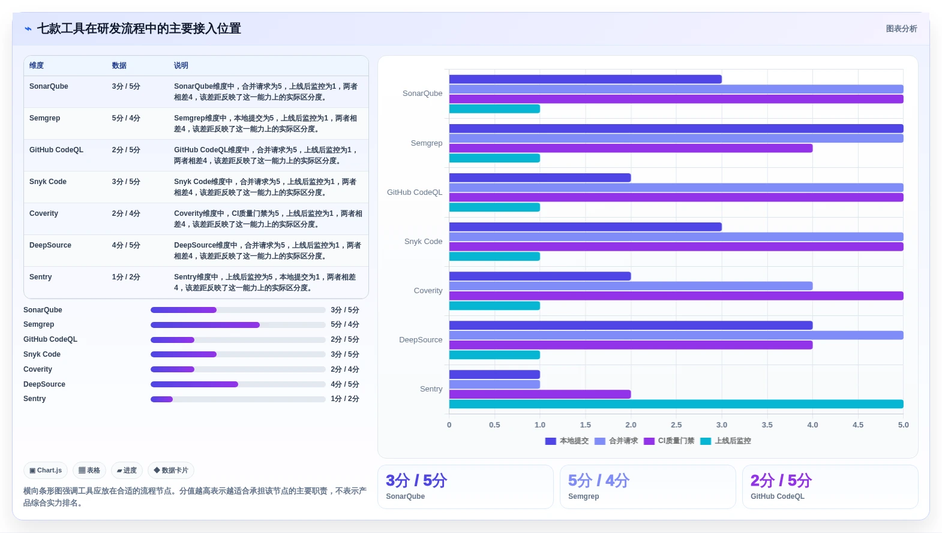
Task: Click the SonarQube 本地提交 bar in chart
Action: 586,79
